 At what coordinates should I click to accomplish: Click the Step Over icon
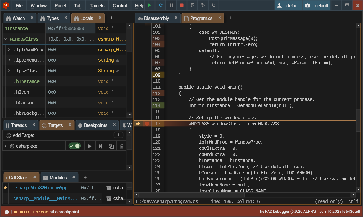192,5
